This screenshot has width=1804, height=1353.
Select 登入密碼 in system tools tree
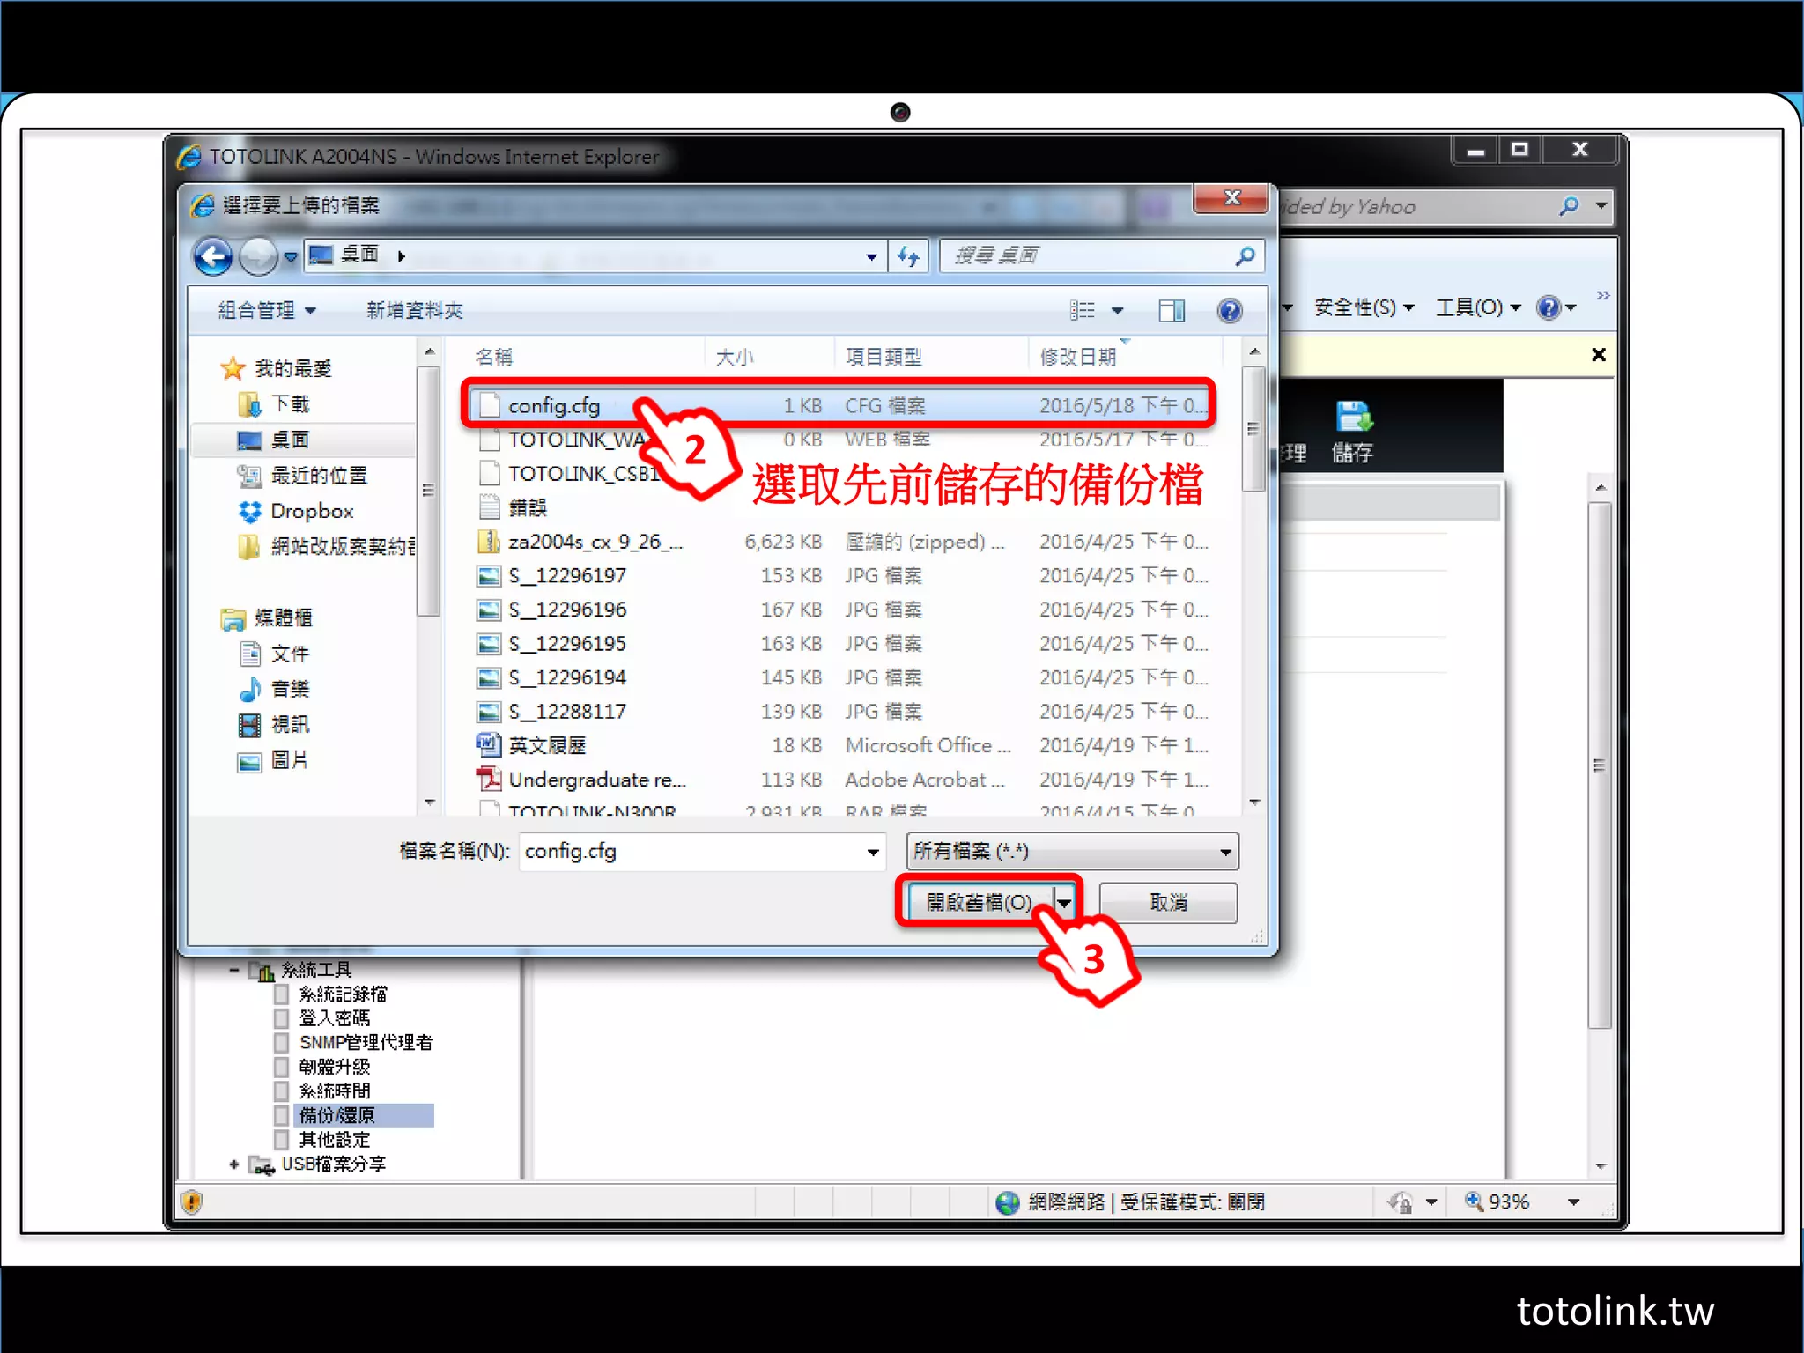click(x=335, y=1018)
